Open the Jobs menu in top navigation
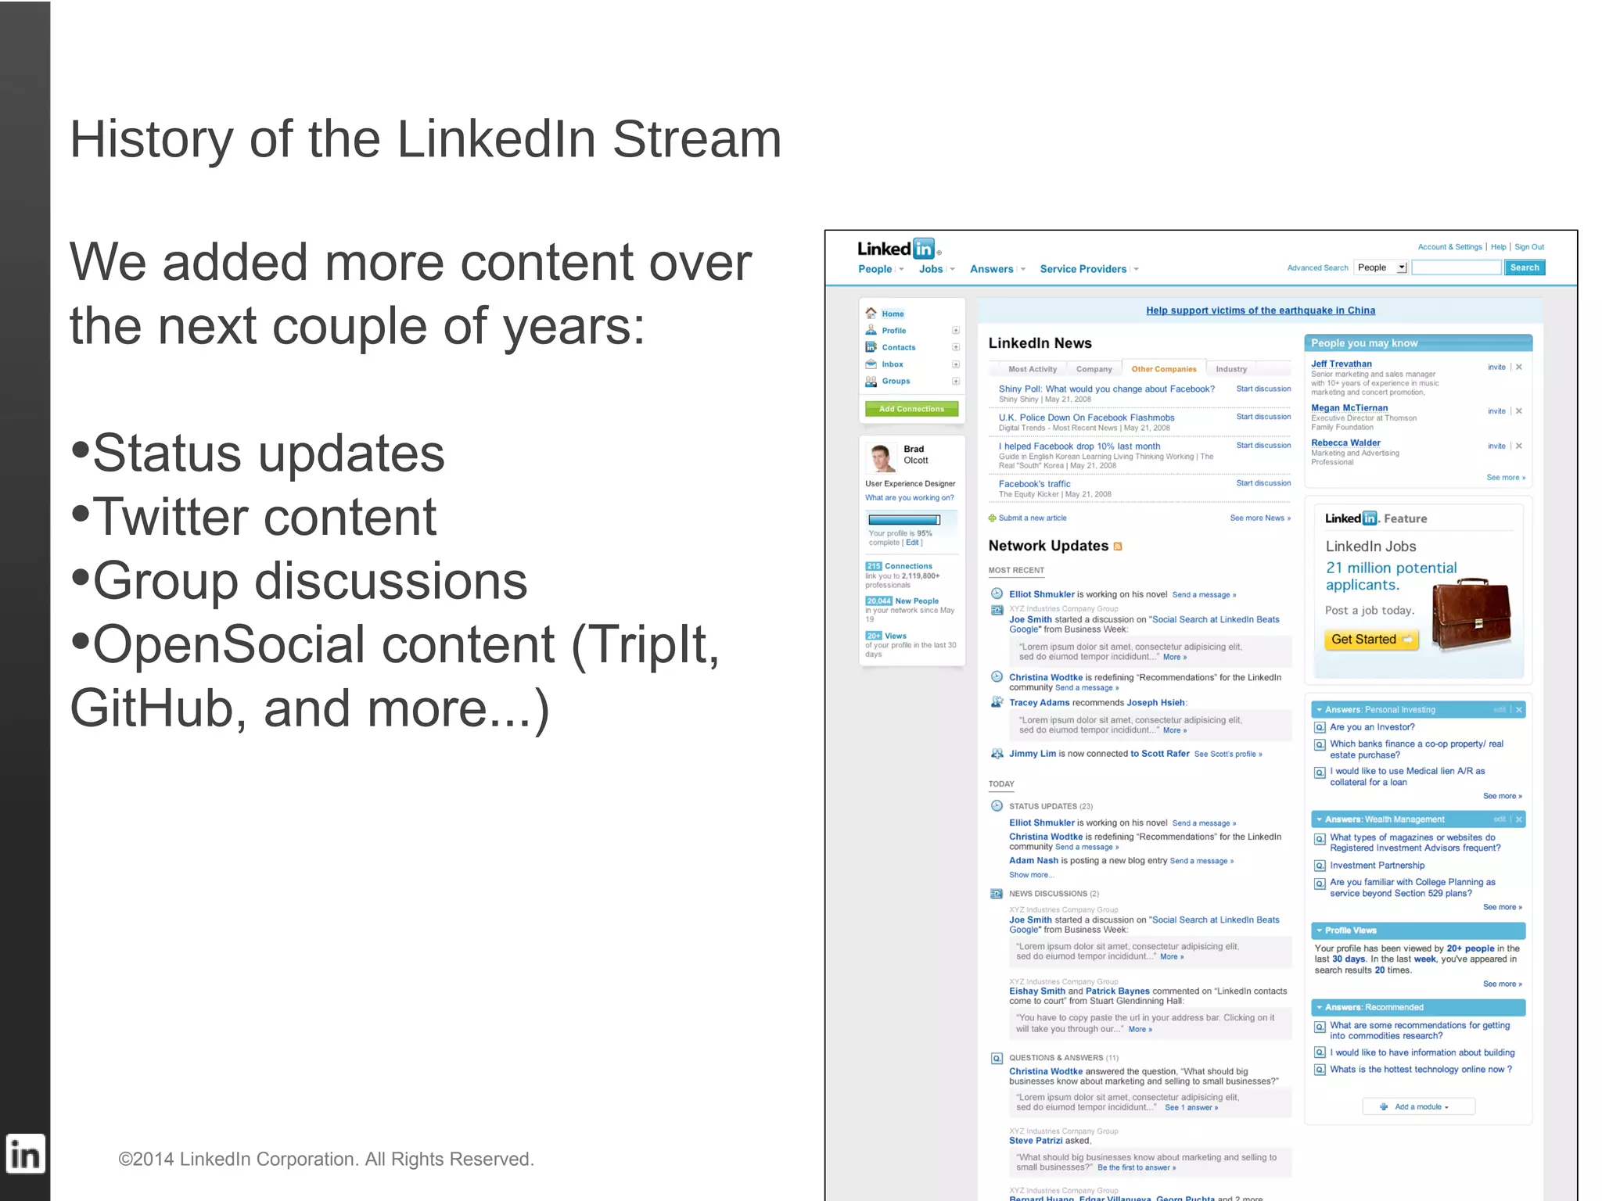1602x1201 pixels. (931, 269)
